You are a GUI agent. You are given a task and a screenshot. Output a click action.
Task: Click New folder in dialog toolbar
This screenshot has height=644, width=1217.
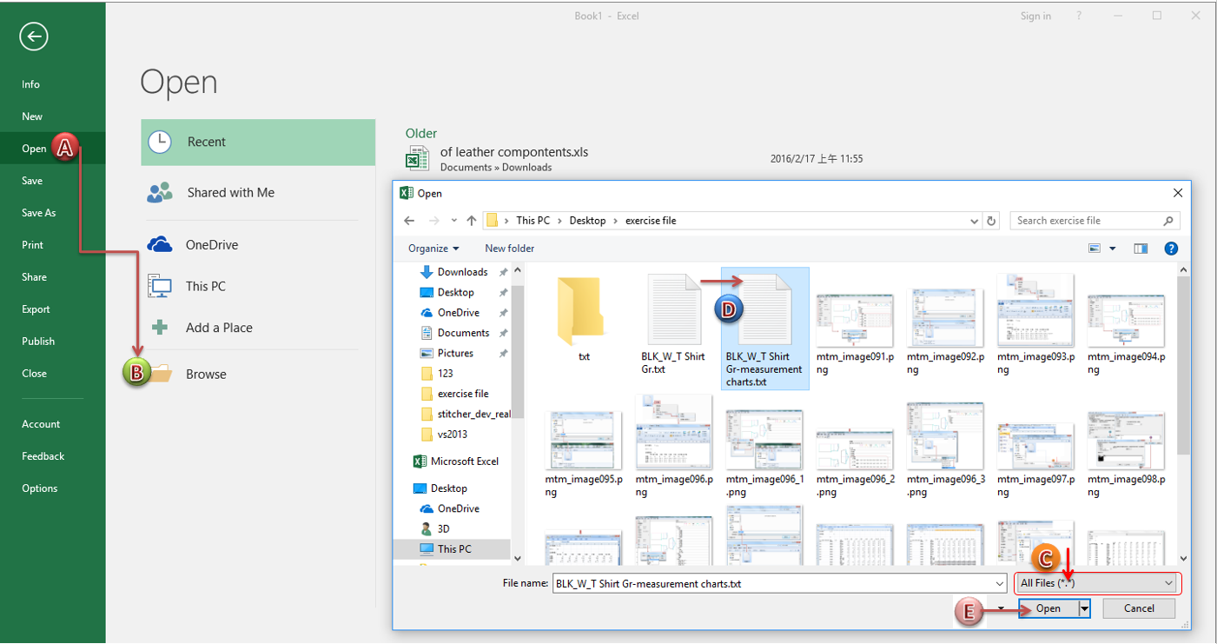click(x=509, y=249)
